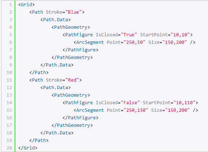Image resolution: width=208 pixels, height=152 pixels.
Task: Click closing Path tag on line 19
Action: pos(39,141)
